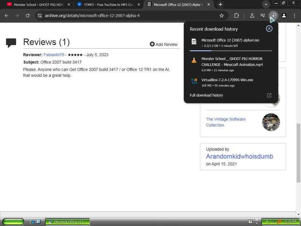This screenshot has height=226, width=301.
Task: Click Monster School mp4 download entry
Action: [x=231, y=64]
